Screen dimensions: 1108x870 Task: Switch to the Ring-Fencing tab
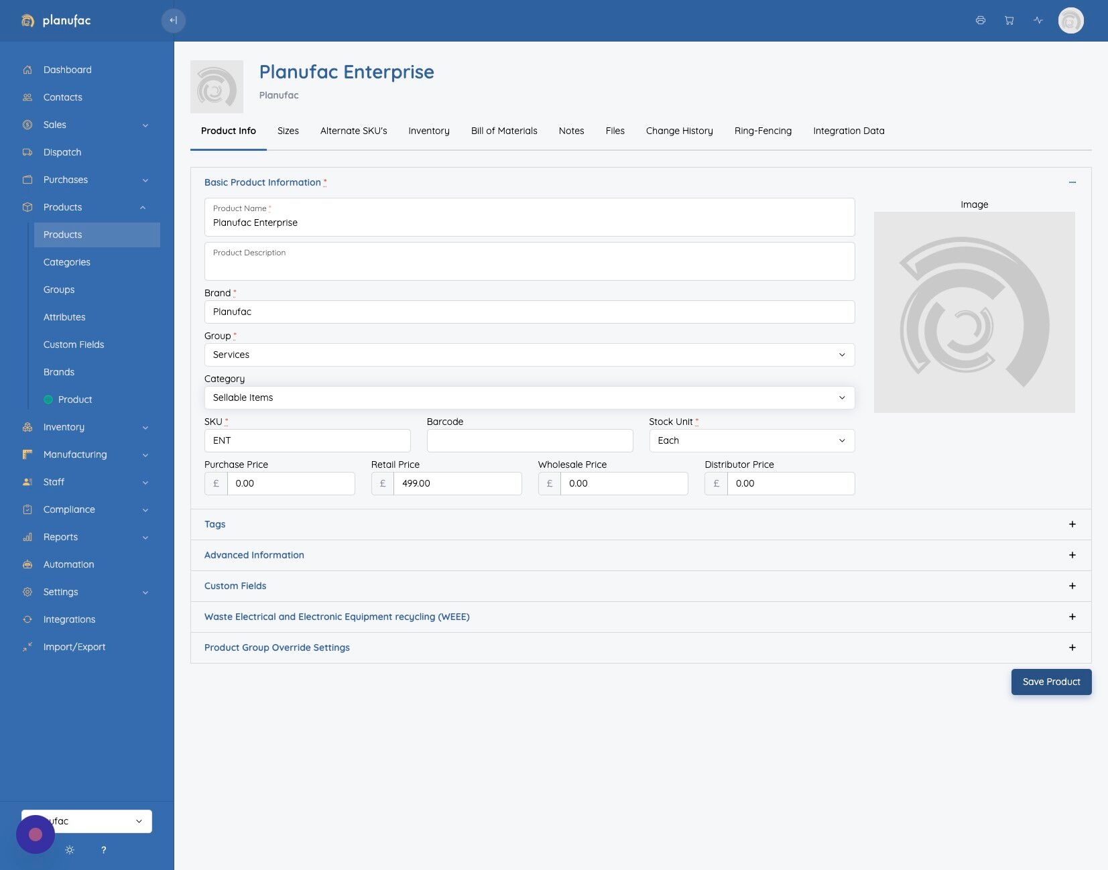click(763, 131)
